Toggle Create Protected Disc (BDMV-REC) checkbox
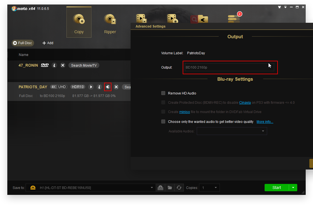Viewport: 313px width, 205px height. click(163, 102)
